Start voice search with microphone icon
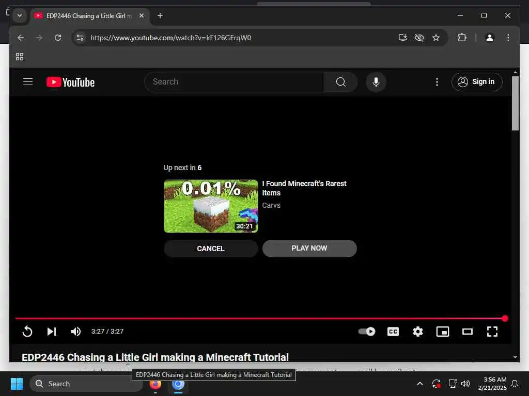 tap(376, 82)
